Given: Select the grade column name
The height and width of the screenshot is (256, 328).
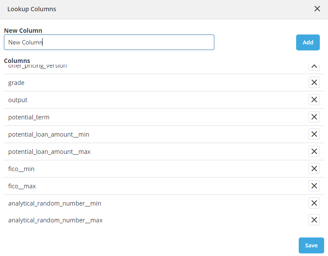Looking at the screenshot, I should (x=16, y=83).
